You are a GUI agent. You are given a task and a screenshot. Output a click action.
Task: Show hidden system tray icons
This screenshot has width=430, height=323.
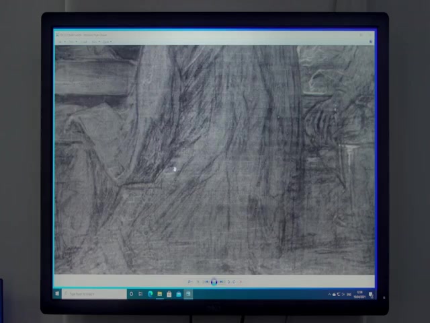[x=330, y=295]
